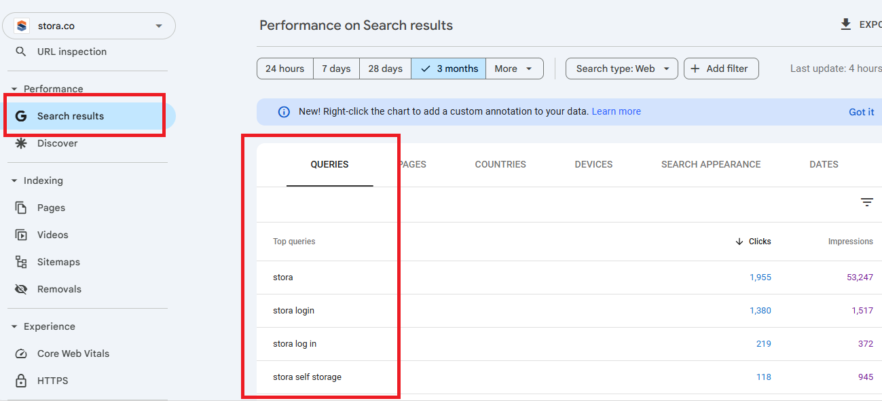Open Videos report icon in sidebar

21,235
